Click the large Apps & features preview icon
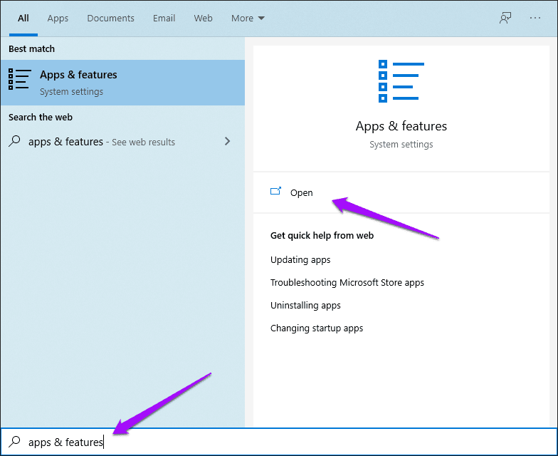Image resolution: width=558 pixels, height=456 pixels. click(x=401, y=81)
